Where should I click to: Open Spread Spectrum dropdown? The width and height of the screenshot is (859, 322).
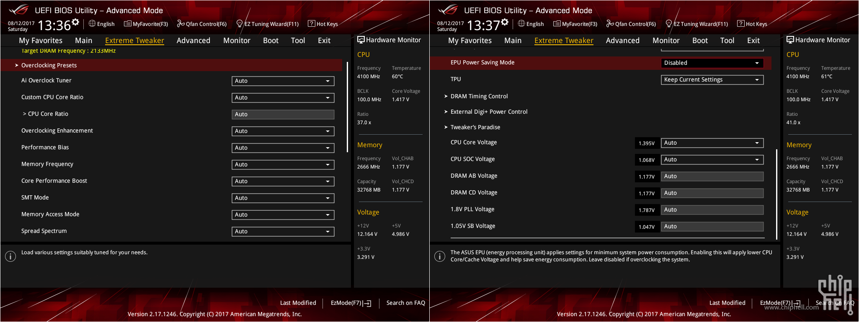coord(283,231)
